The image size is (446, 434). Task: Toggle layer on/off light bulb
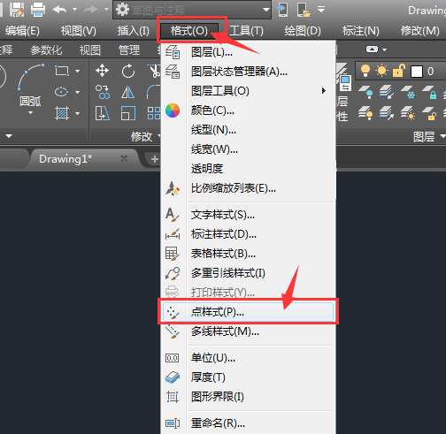365,71
